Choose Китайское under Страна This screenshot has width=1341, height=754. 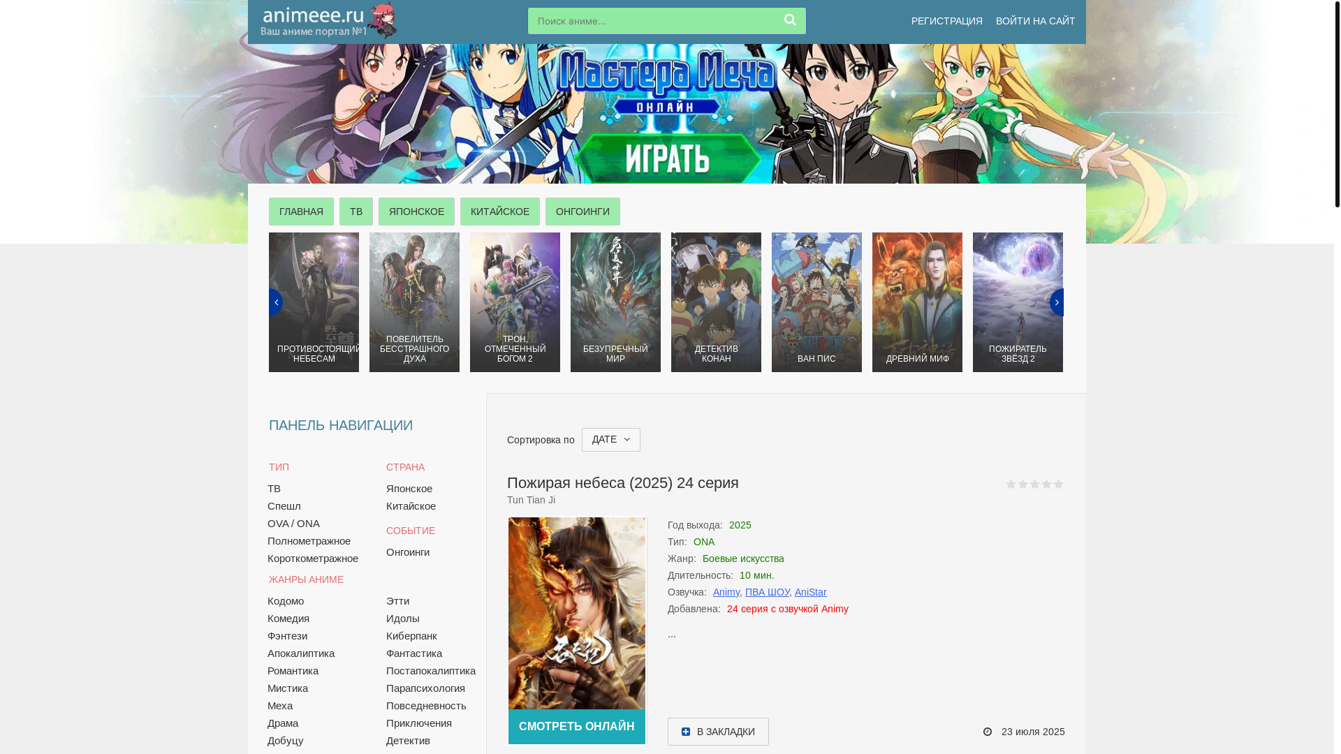point(411,506)
